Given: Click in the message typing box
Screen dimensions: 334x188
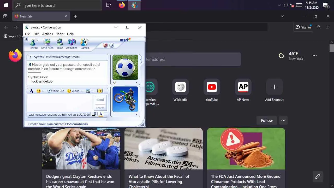Looking at the screenshot, I should tap(60, 103).
